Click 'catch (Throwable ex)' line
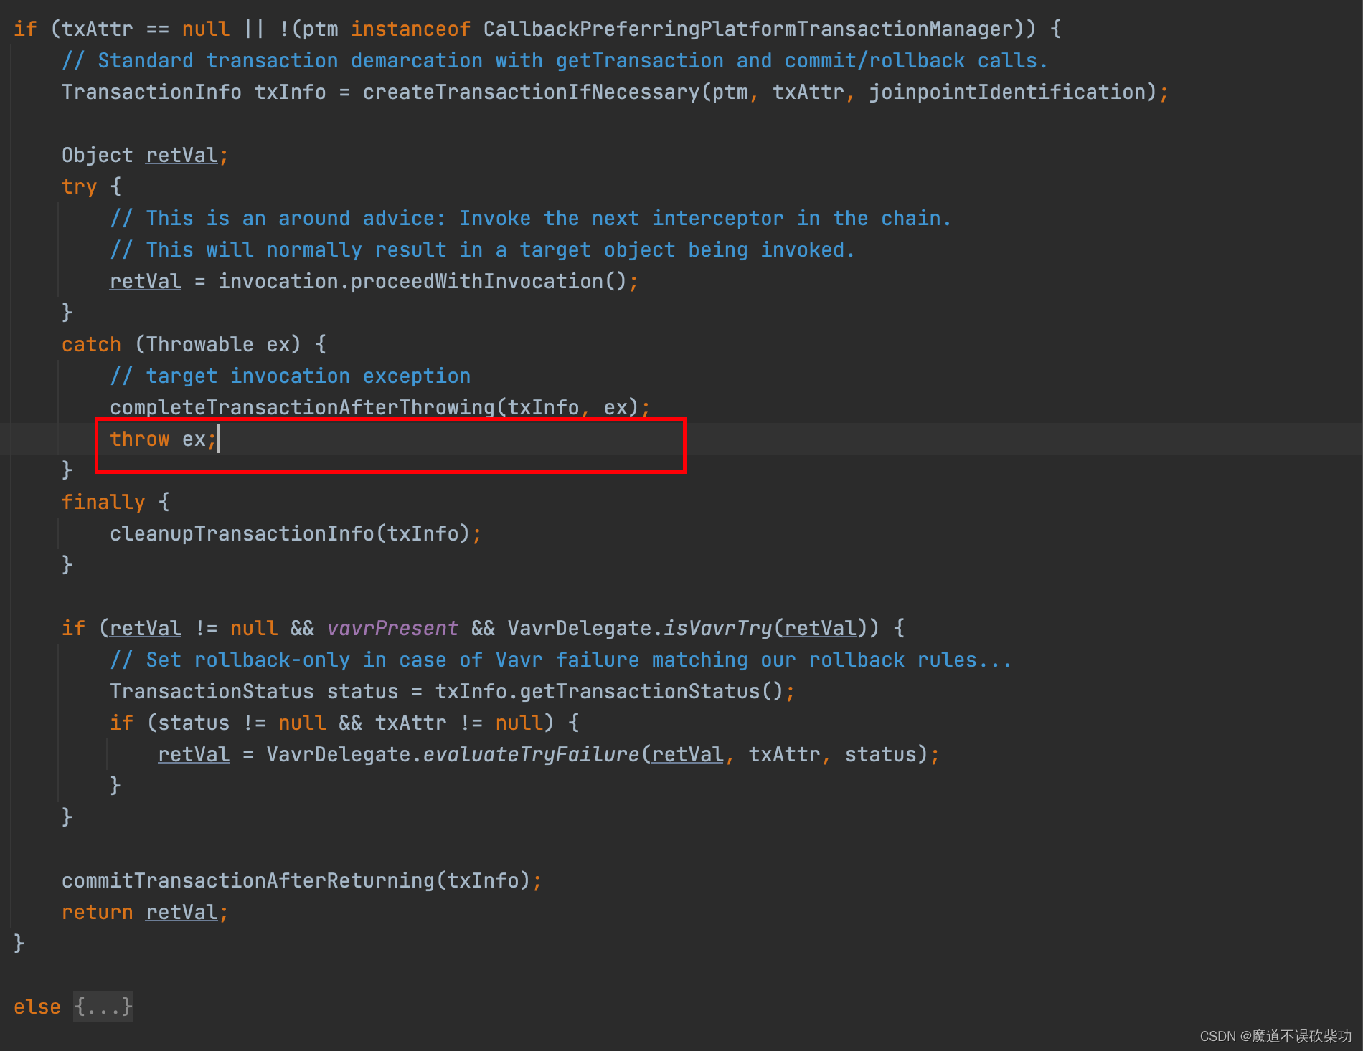1363x1051 pixels. click(x=194, y=344)
